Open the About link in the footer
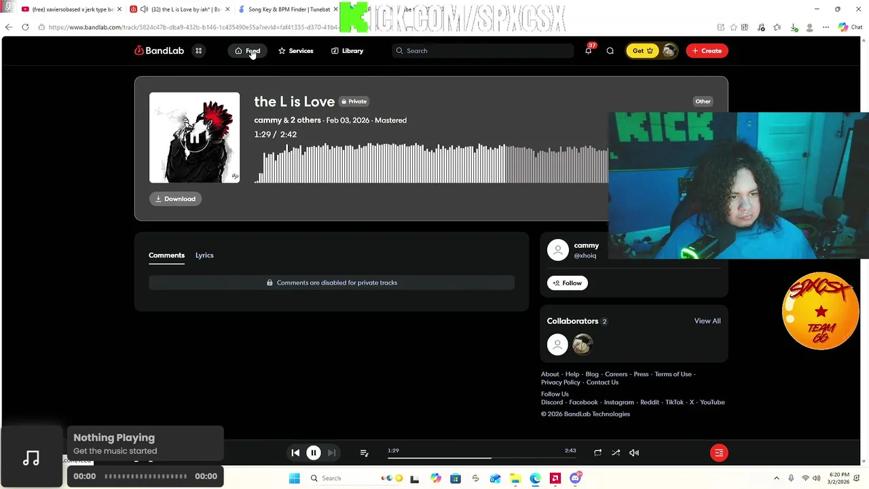The width and height of the screenshot is (869, 489). point(550,374)
